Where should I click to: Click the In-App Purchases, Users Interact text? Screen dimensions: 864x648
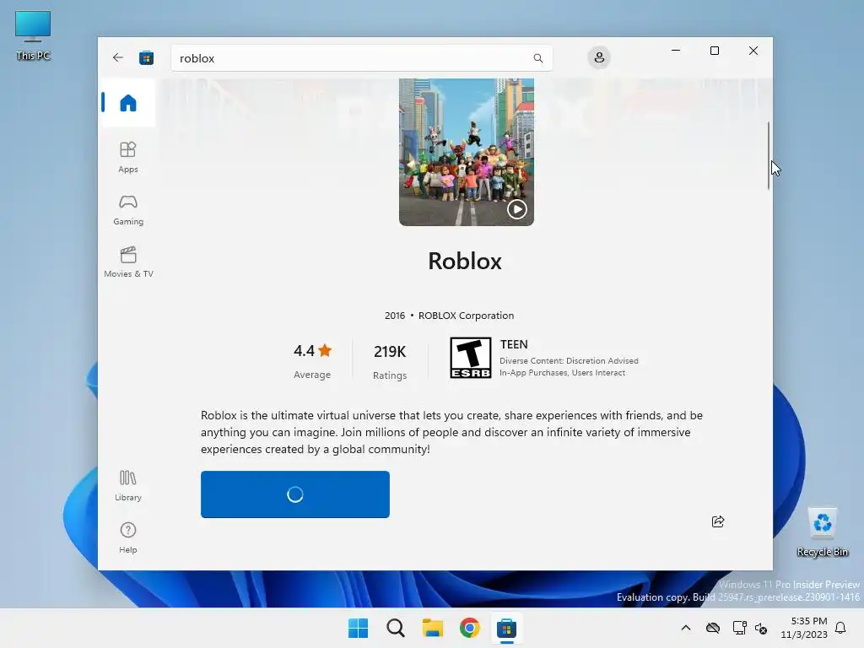(562, 373)
